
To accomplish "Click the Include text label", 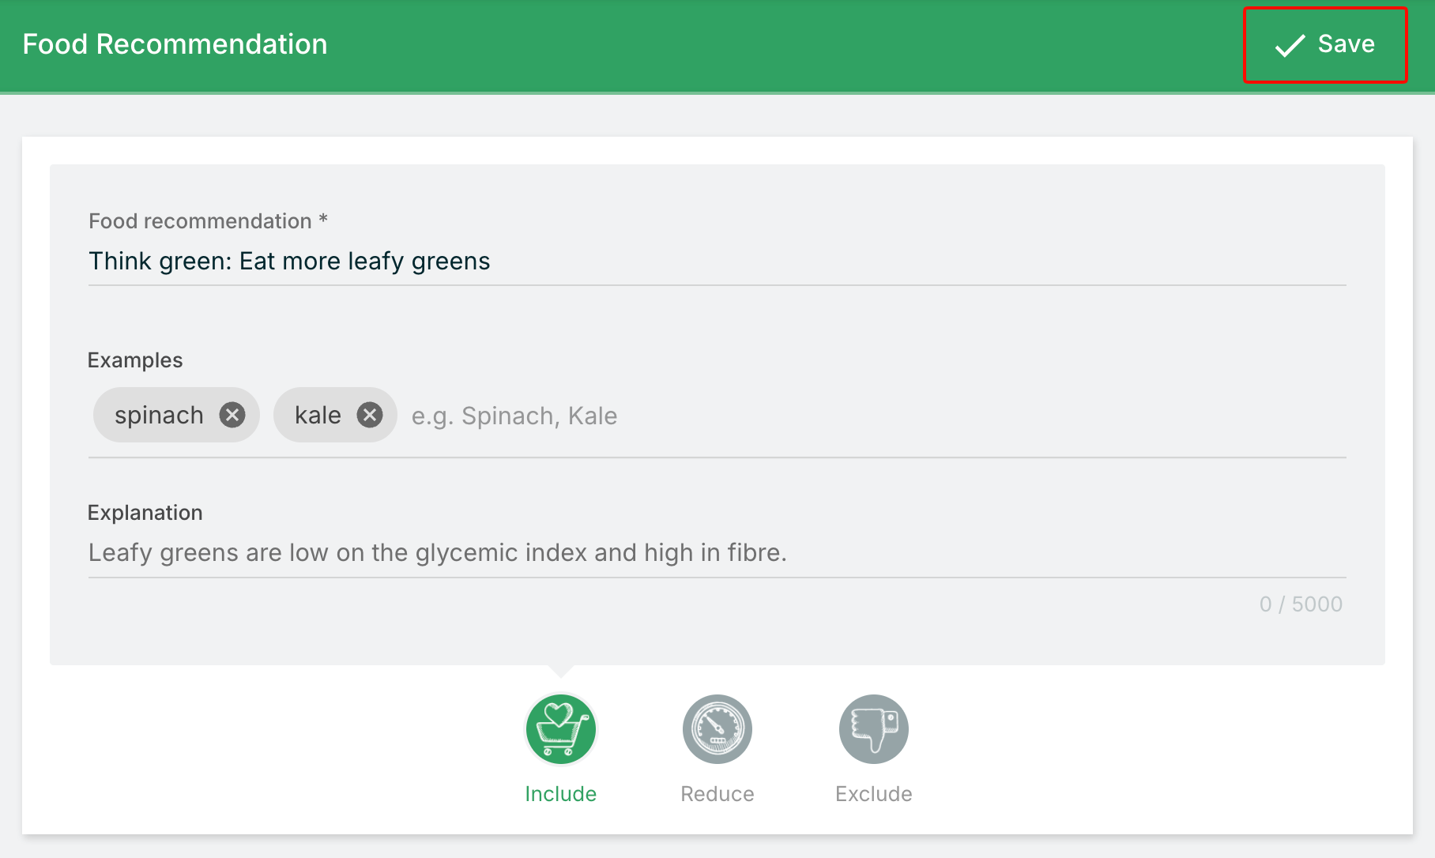I will tap(560, 794).
